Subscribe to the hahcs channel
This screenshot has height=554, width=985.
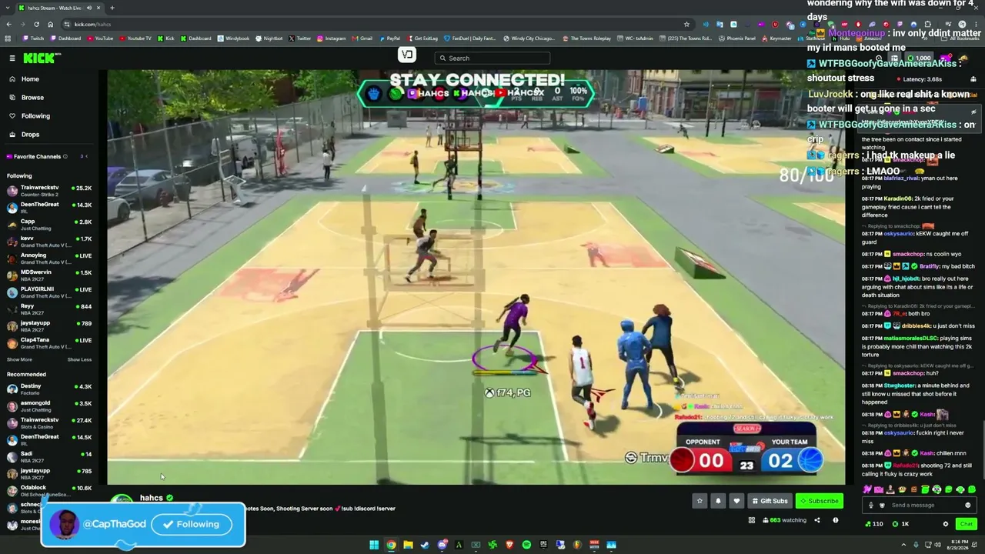point(819,501)
